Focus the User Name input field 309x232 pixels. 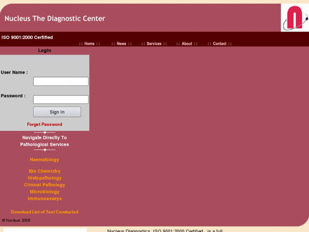[x=61, y=81]
